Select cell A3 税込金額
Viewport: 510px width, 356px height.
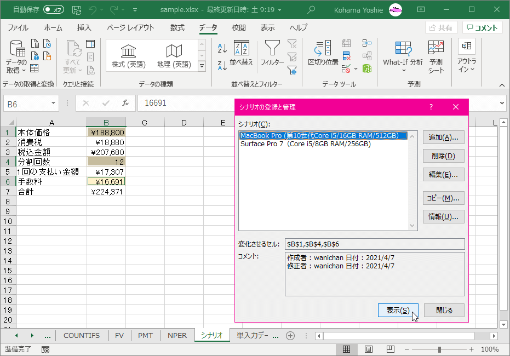(x=51, y=152)
